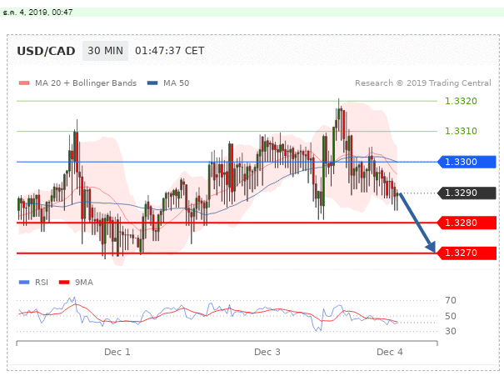Click the MA 50 legend color swatch

pyautogui.click(x=152, y=83)
